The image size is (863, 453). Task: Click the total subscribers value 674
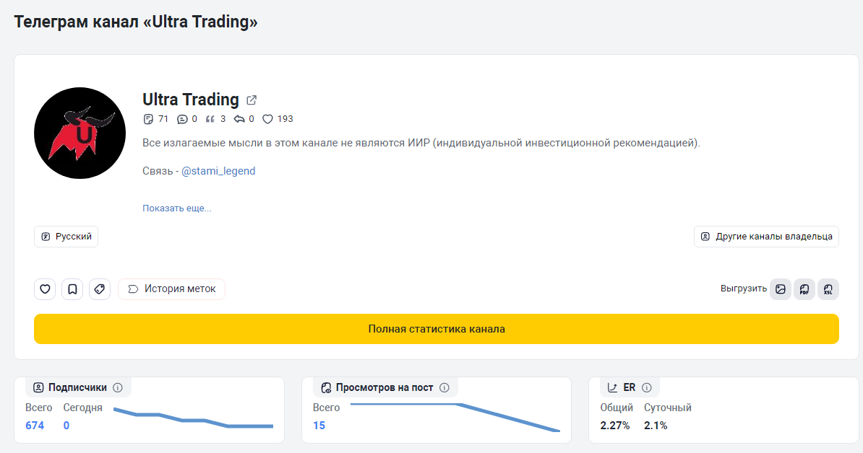[35, 426]
